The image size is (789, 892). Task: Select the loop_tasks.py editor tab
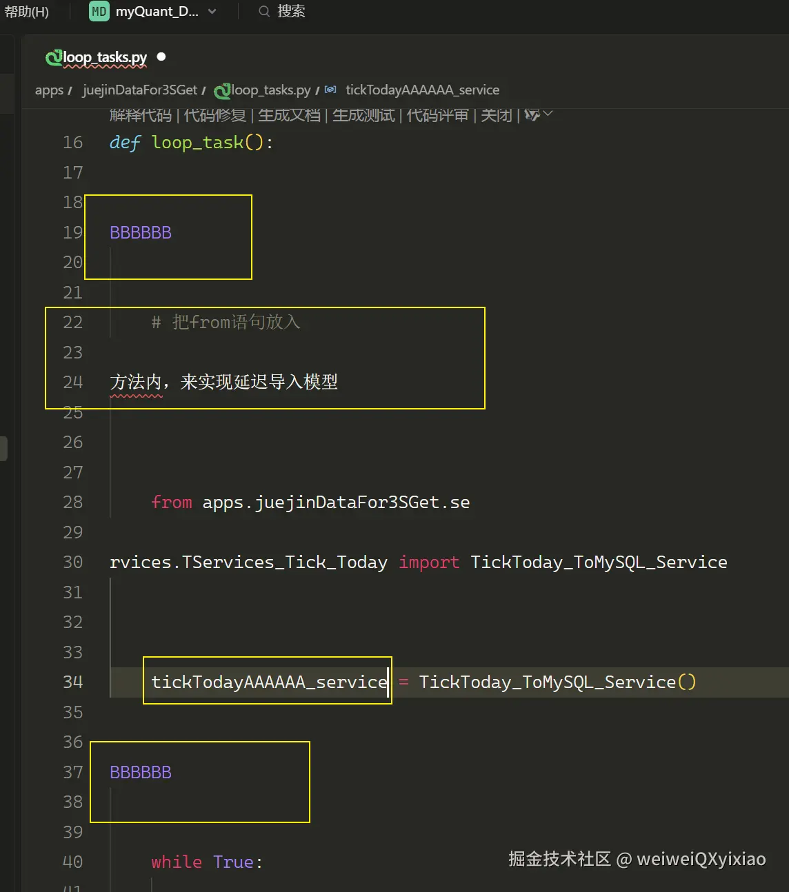(103, 57)
